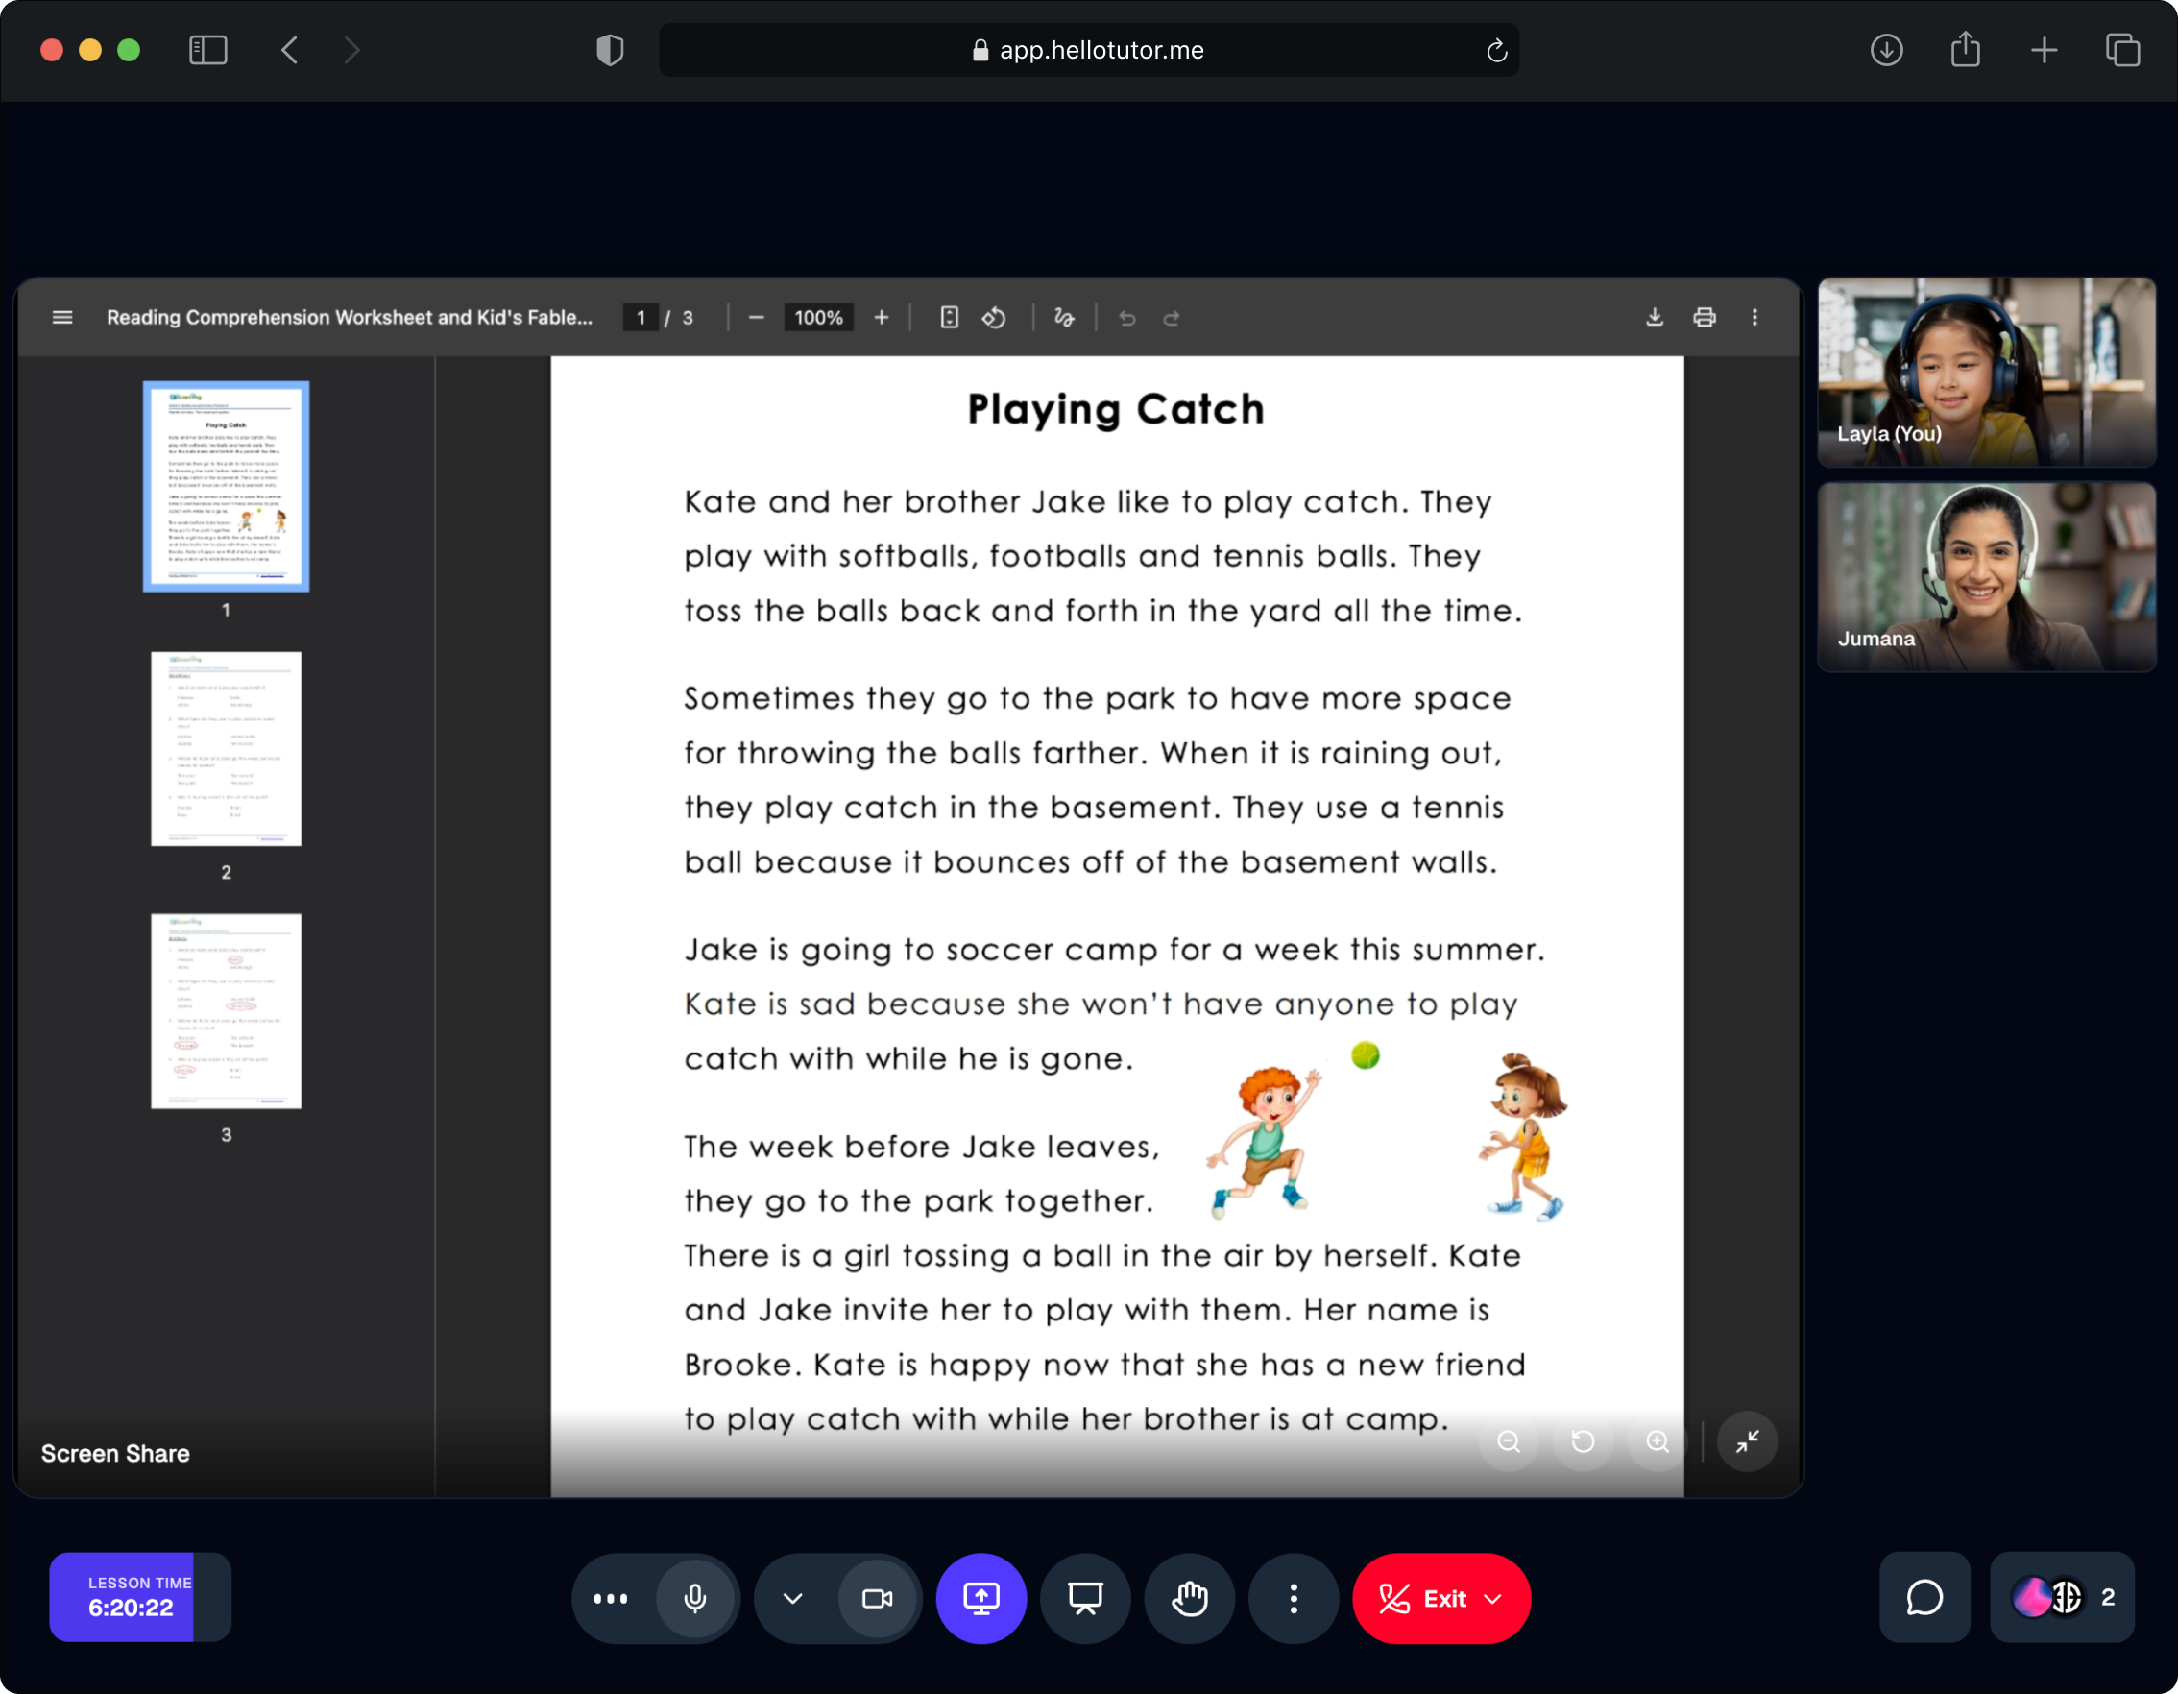
Task: Rotate the PDF document counterclockwise
Action: coord(994,318)
